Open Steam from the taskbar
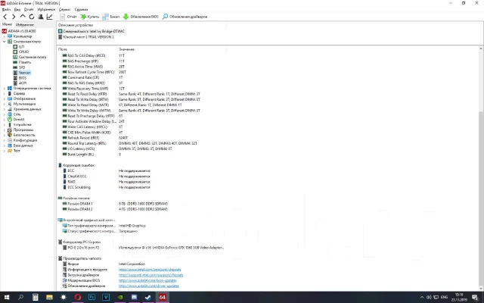The image size is (484, 303). (148, 297)
